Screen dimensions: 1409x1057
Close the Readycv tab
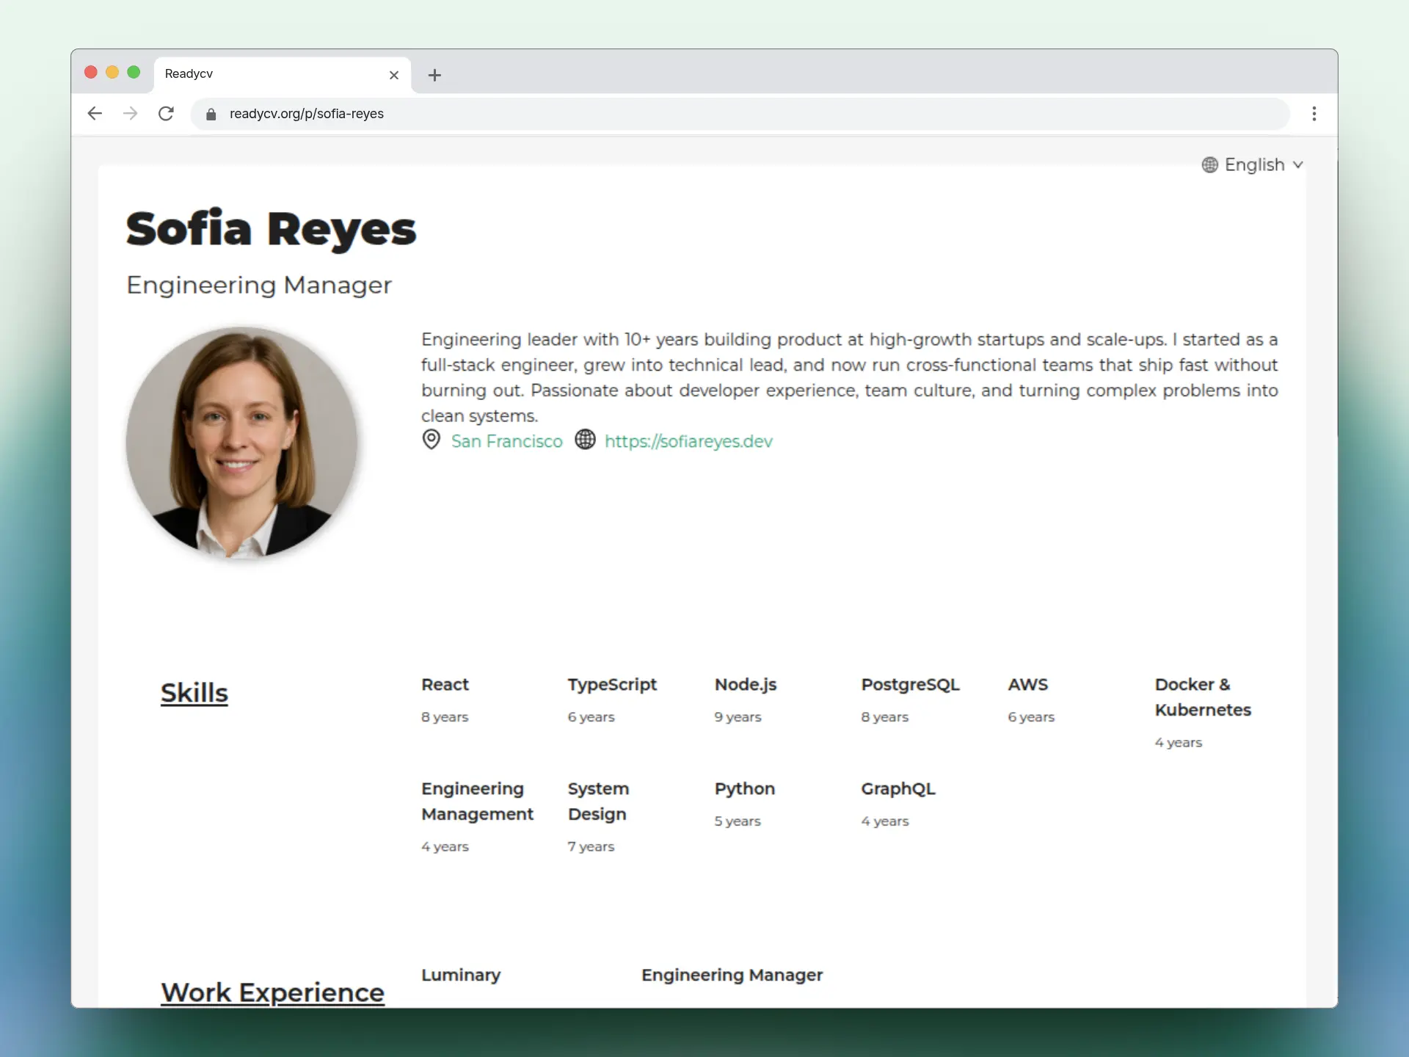(394, 75)
